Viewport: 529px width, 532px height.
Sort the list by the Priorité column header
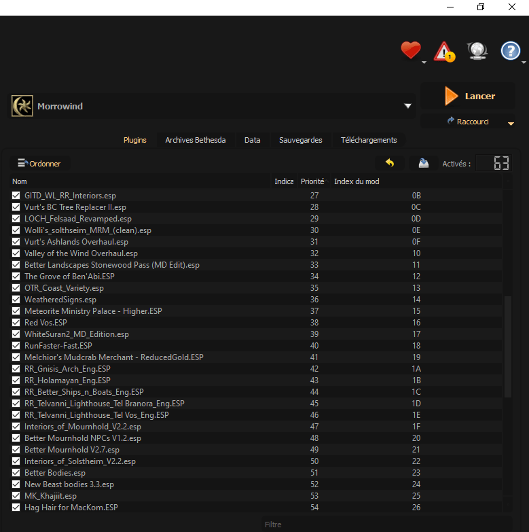point(312,181)
